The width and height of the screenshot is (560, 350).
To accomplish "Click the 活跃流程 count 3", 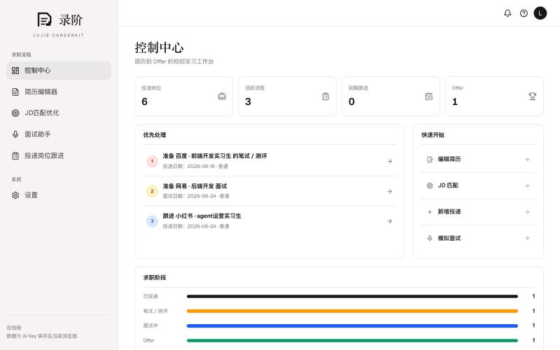I will [x=248, y=101].
